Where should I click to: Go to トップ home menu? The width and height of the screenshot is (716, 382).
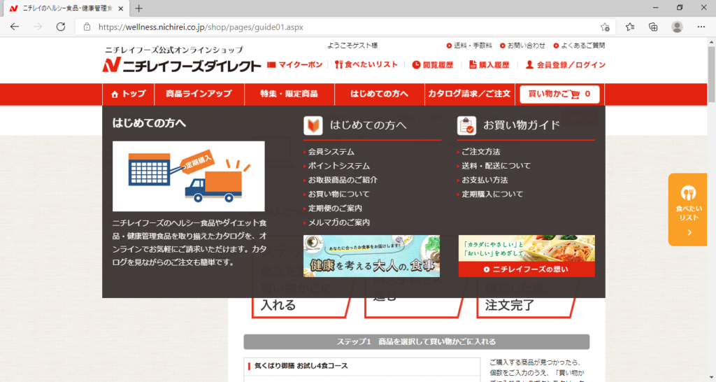(129, 94)
